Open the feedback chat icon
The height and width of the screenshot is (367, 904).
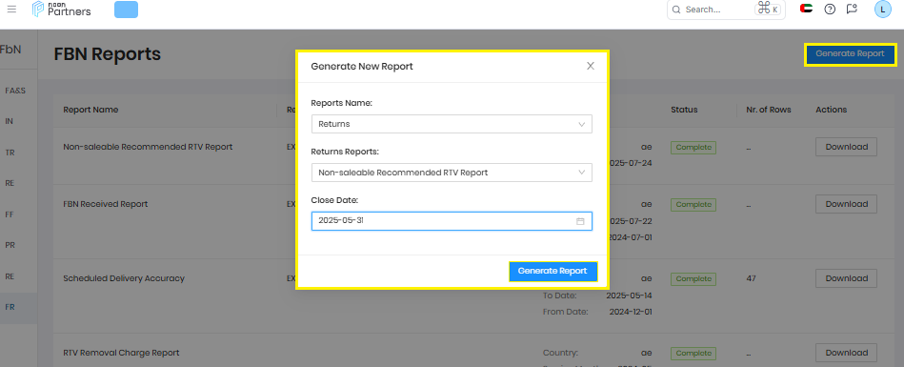point(852,10)
